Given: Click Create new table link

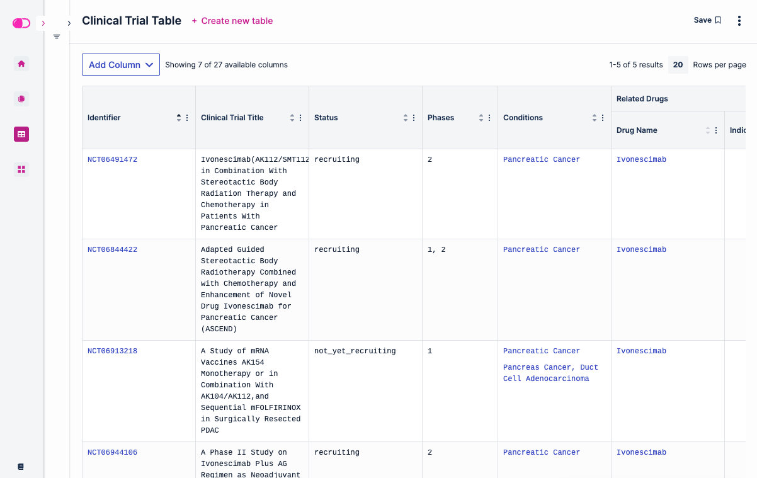Looking at the screenshot, I should [x=232, y=21].
